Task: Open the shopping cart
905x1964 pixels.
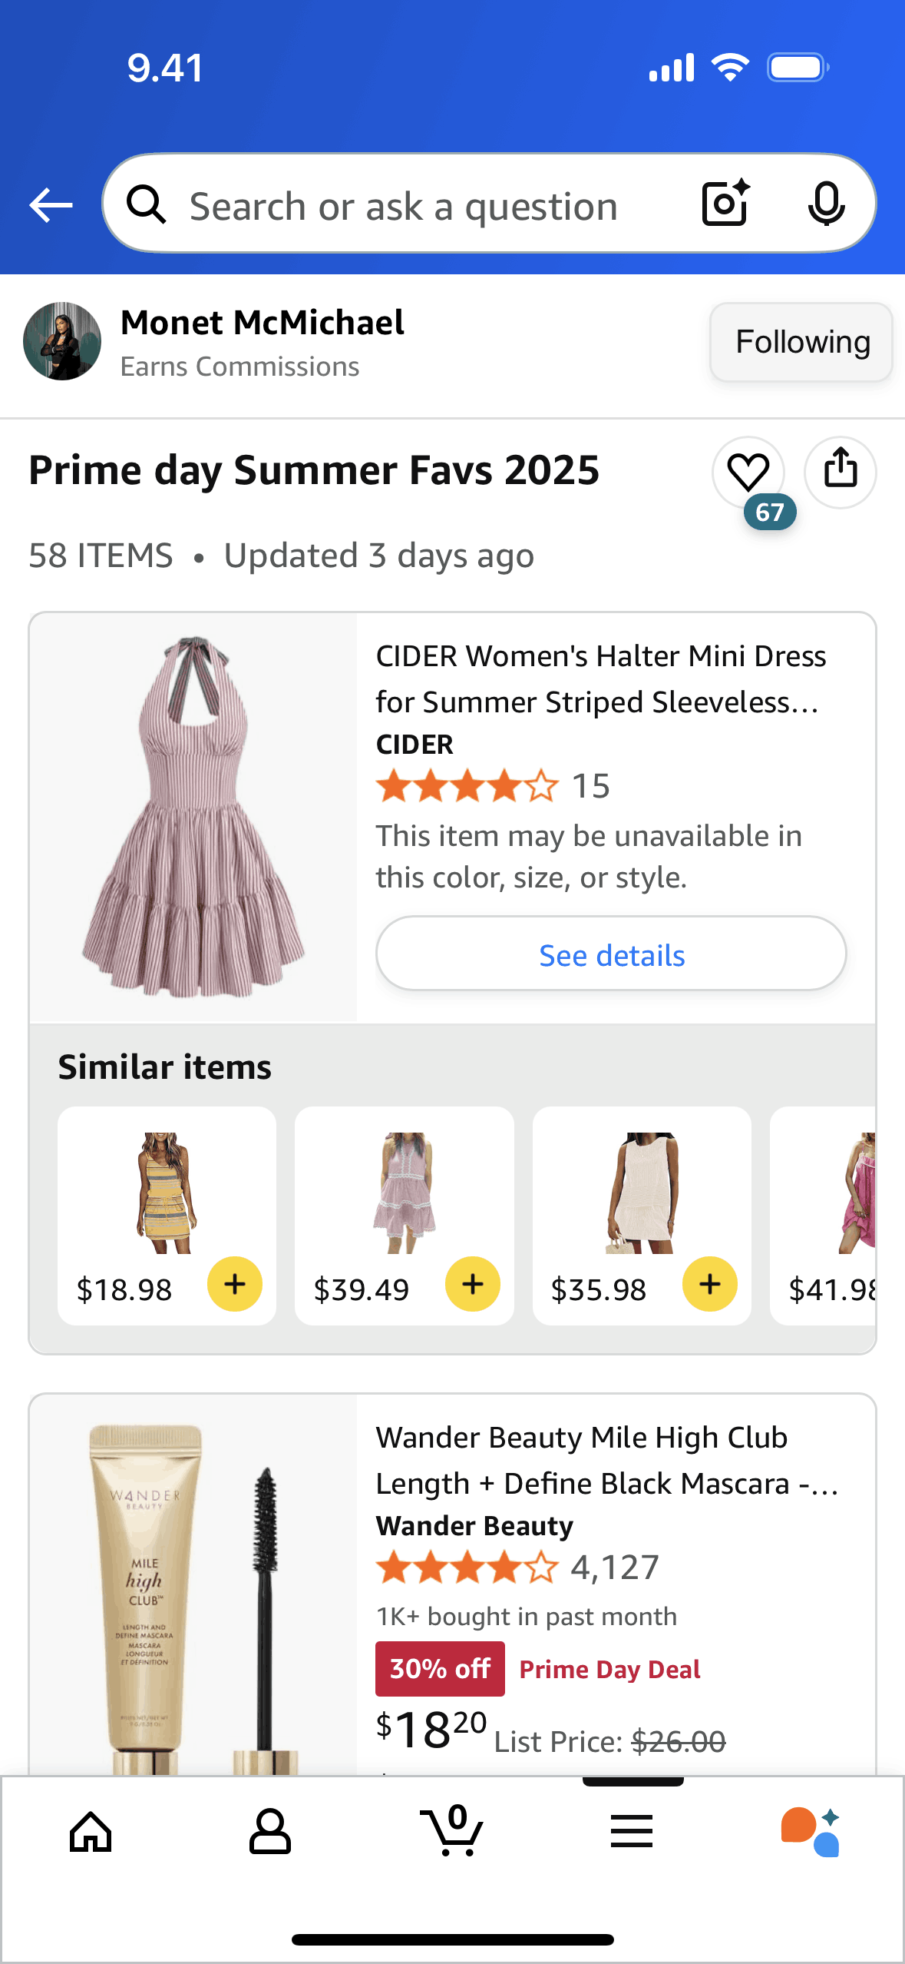Action: coord(451,1831)
